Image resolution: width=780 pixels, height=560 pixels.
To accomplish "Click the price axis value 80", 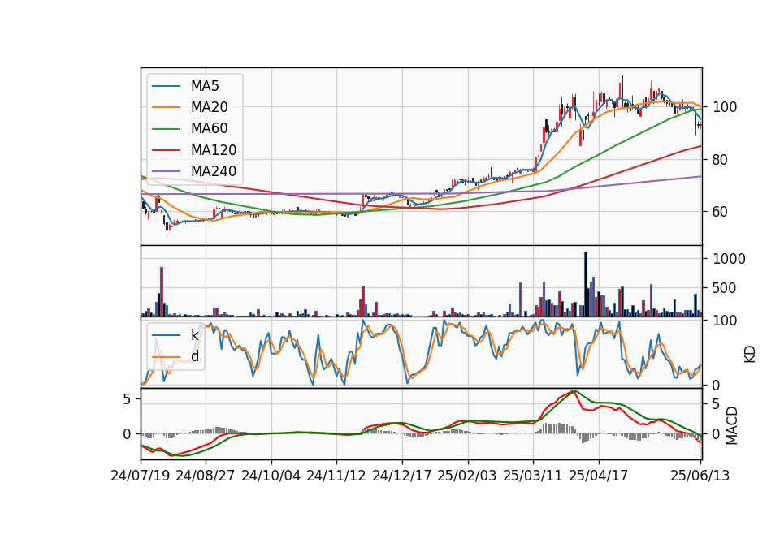I will pyautogui.click(x=721, y=160).
